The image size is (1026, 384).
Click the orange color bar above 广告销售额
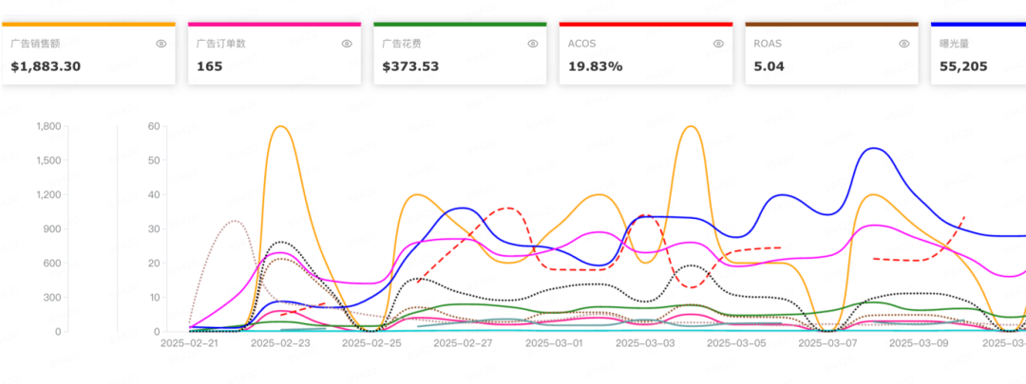tap(89, 24)
